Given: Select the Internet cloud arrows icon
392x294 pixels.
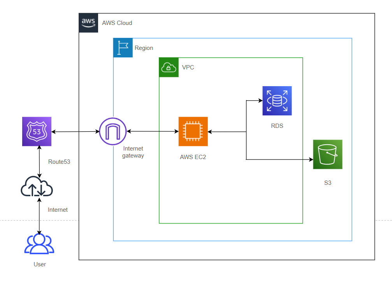Looking at the screenshot, I should coord(37,186).
